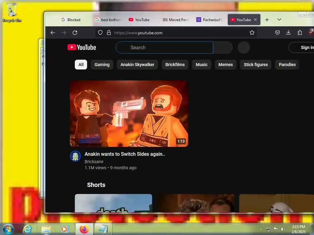
Task: Click the Shorts section heading
Action: [x=96, y=185]
